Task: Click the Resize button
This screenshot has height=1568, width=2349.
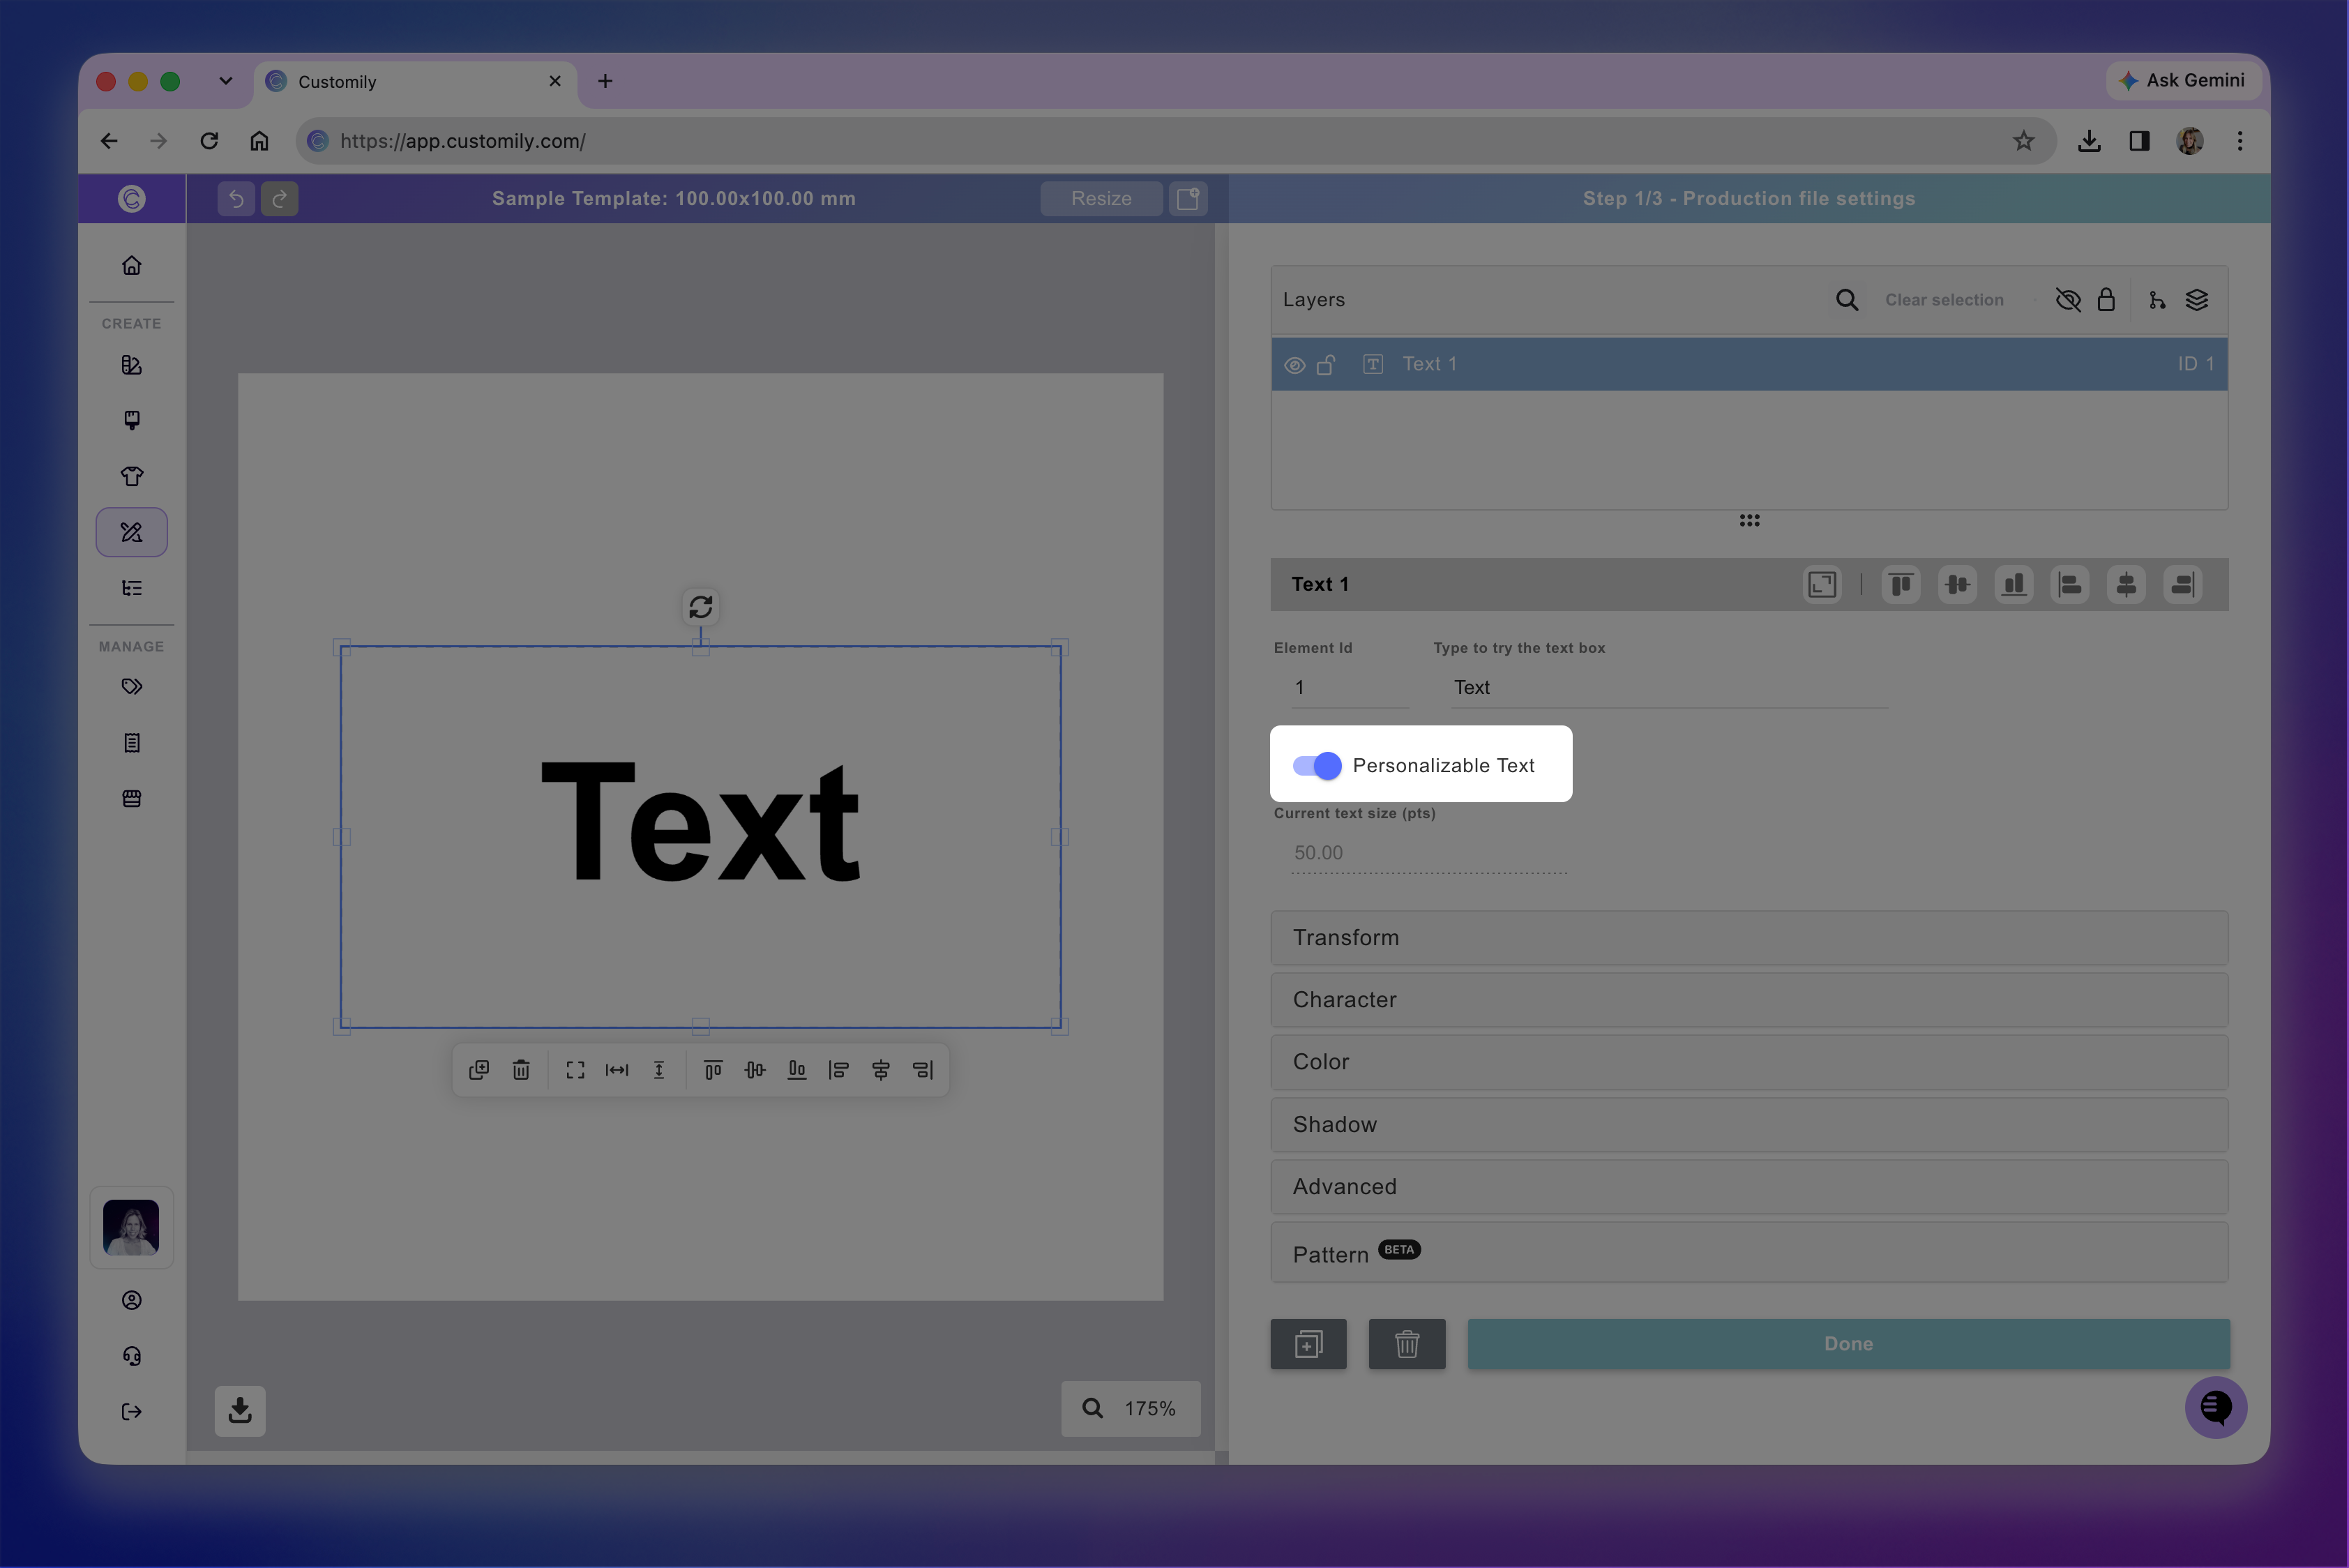Action: 1101,198
